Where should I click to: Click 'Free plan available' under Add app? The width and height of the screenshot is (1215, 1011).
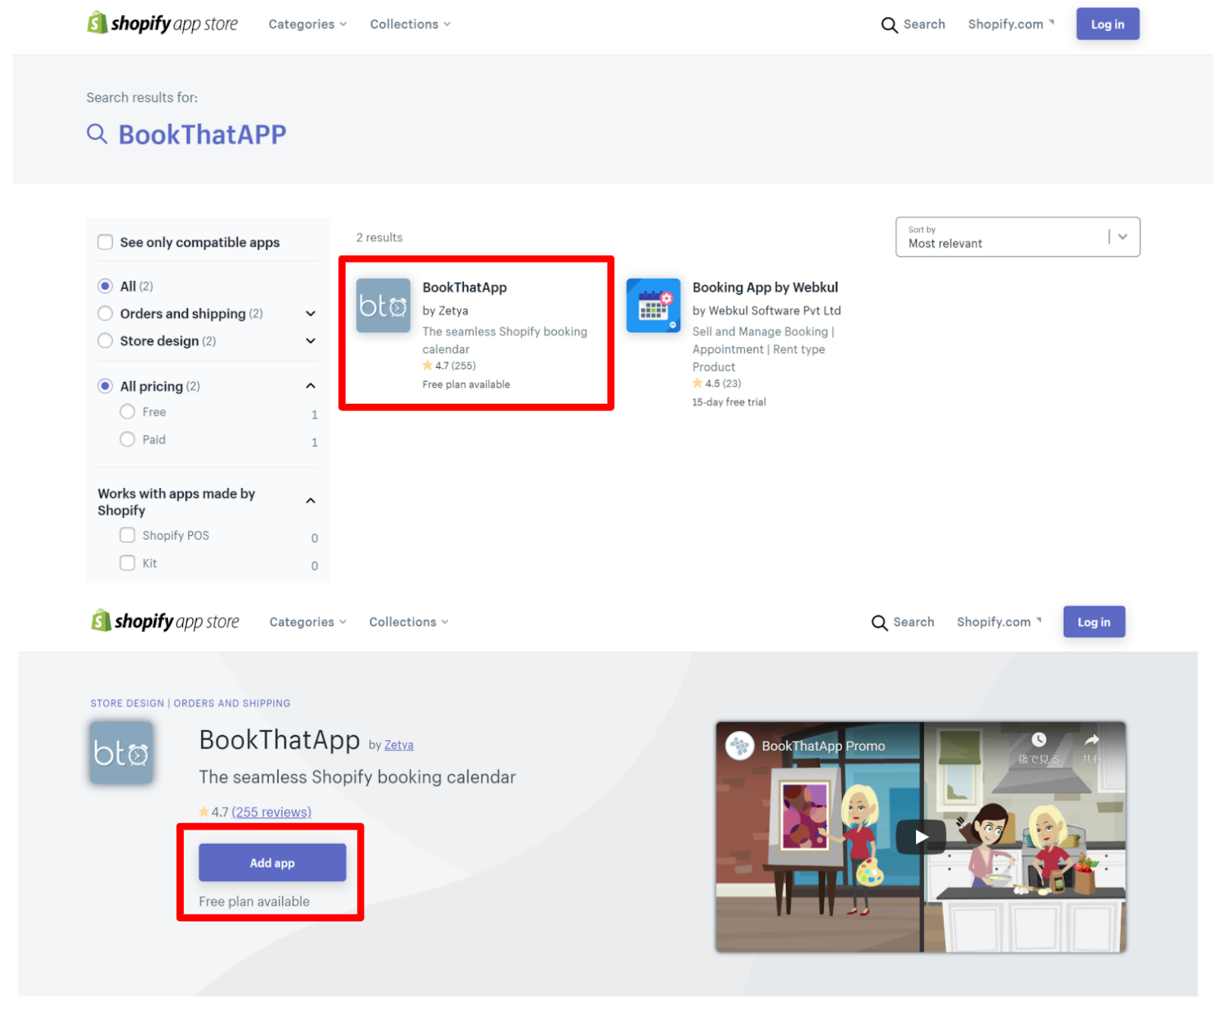[254, 901]
